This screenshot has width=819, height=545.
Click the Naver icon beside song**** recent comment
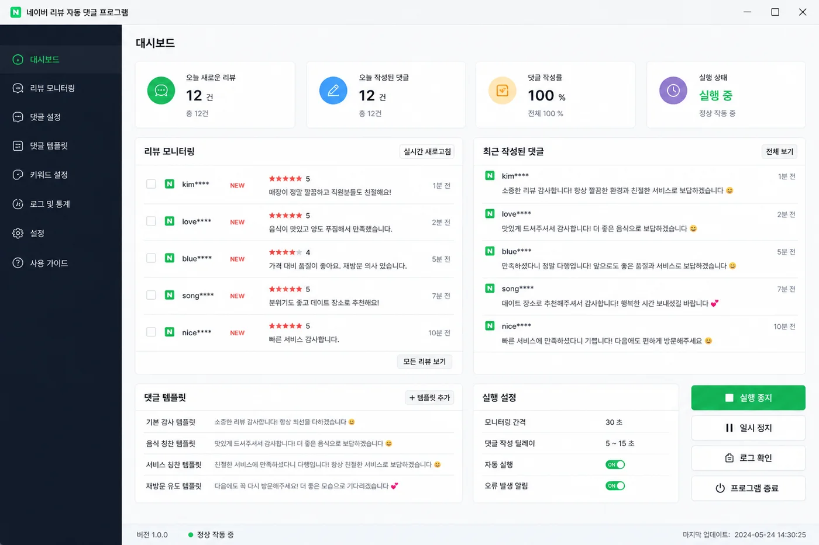[x=490, y=288]
